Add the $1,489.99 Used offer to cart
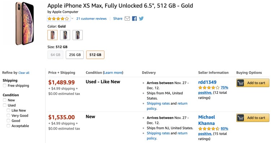Viewport: 271px width, 143px height. click(x=253, y=83)
